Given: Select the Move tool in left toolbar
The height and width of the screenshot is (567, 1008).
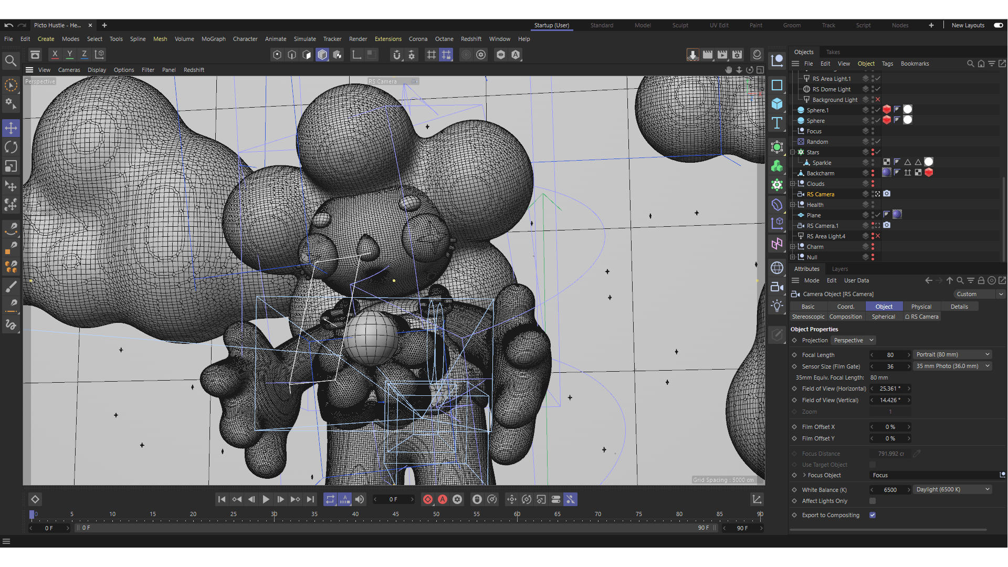Looking at the screenshot, I should pyautogui.click(x=11, y=128).
